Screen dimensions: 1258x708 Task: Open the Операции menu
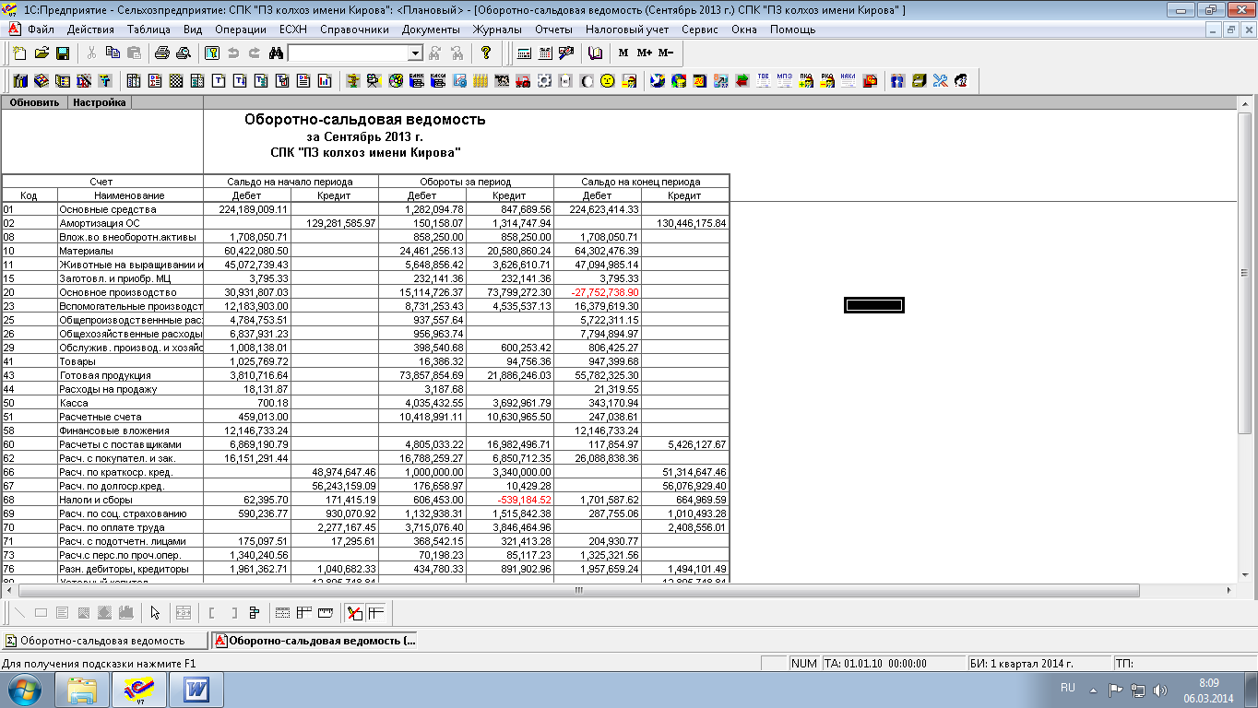point(240,29)
